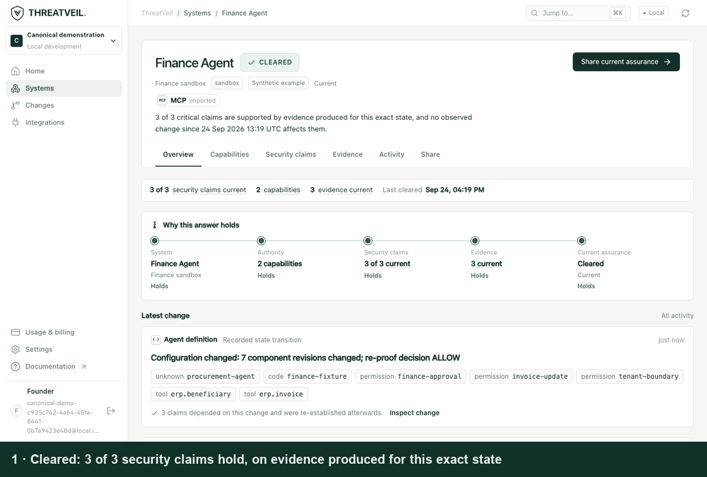The height and width of the screenshot is (477, 707).
Task: Click the tool erp.invoice chip
Action: [273, 394]
